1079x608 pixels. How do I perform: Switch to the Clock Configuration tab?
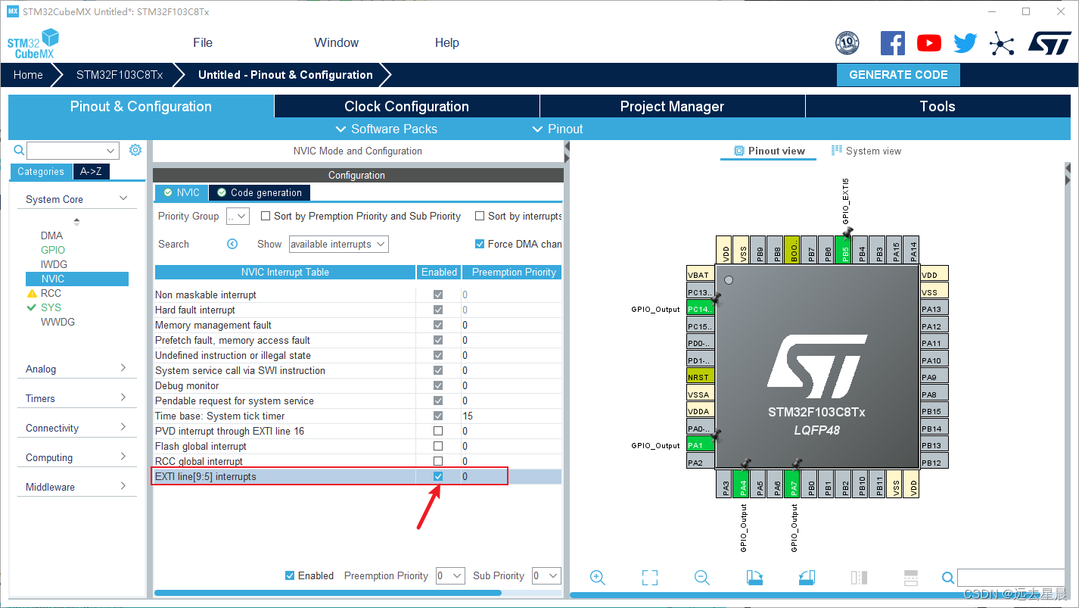407,106
